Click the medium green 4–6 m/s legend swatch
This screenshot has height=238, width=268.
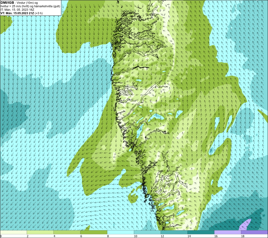pyautogui.click(x=67, y=232)
